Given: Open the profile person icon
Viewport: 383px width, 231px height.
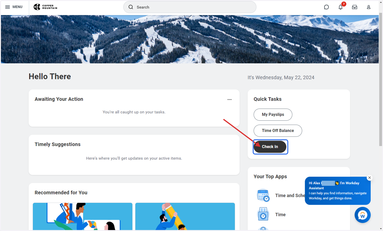Looking at the screenshot, I should [369, 7].
